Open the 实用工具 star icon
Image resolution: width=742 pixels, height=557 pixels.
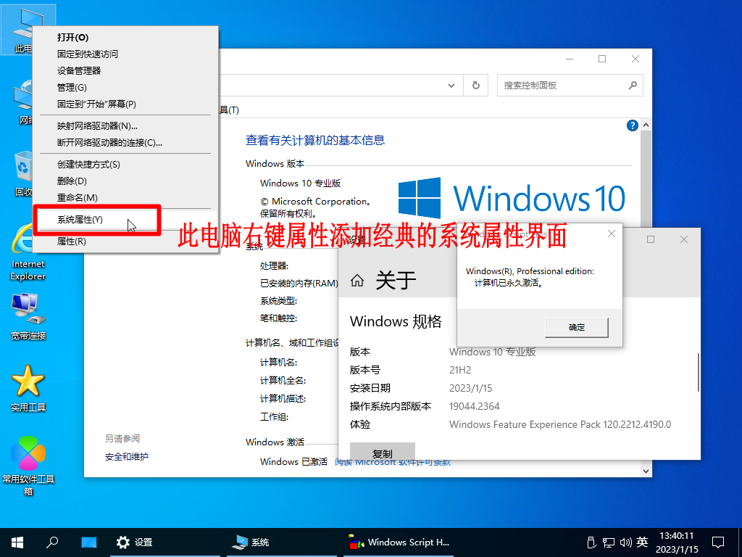pos(28,388)
